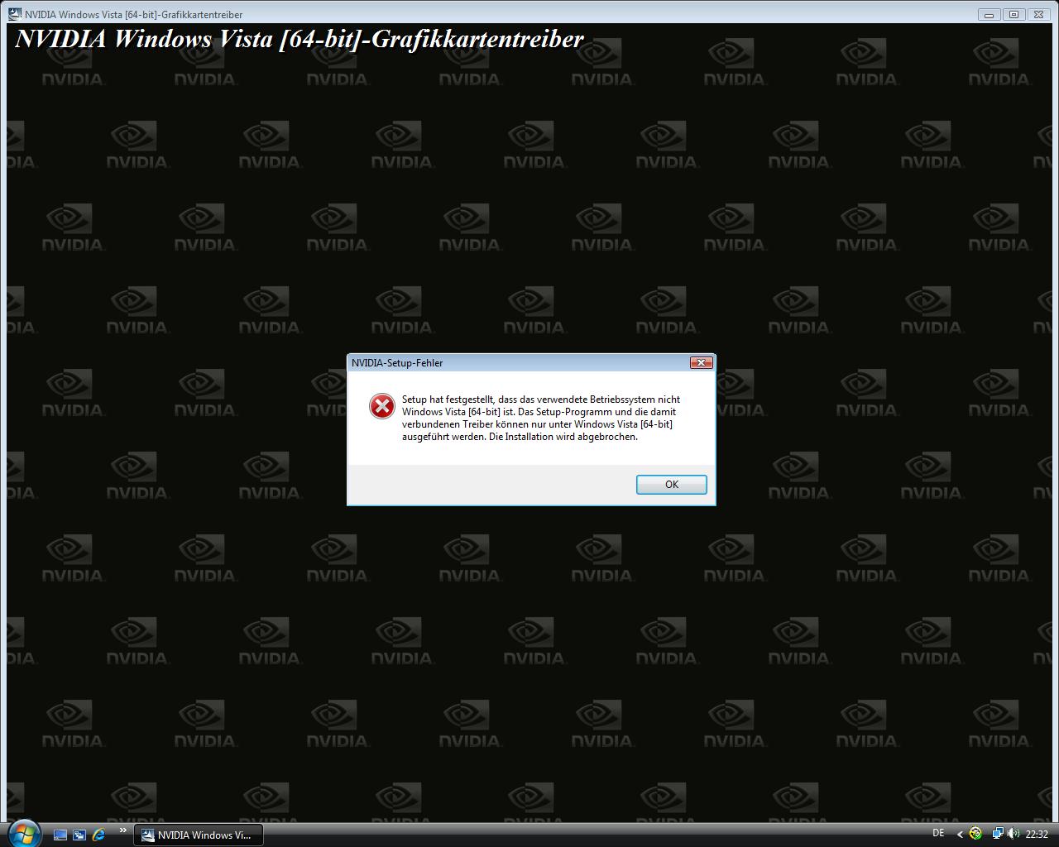Launch Internet Explorer from quick launch
The image size is (1059, 847).
99,835
